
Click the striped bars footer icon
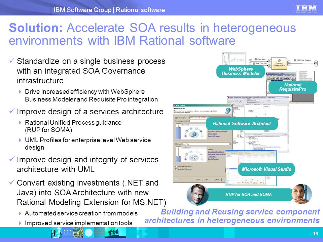point(100,233)
